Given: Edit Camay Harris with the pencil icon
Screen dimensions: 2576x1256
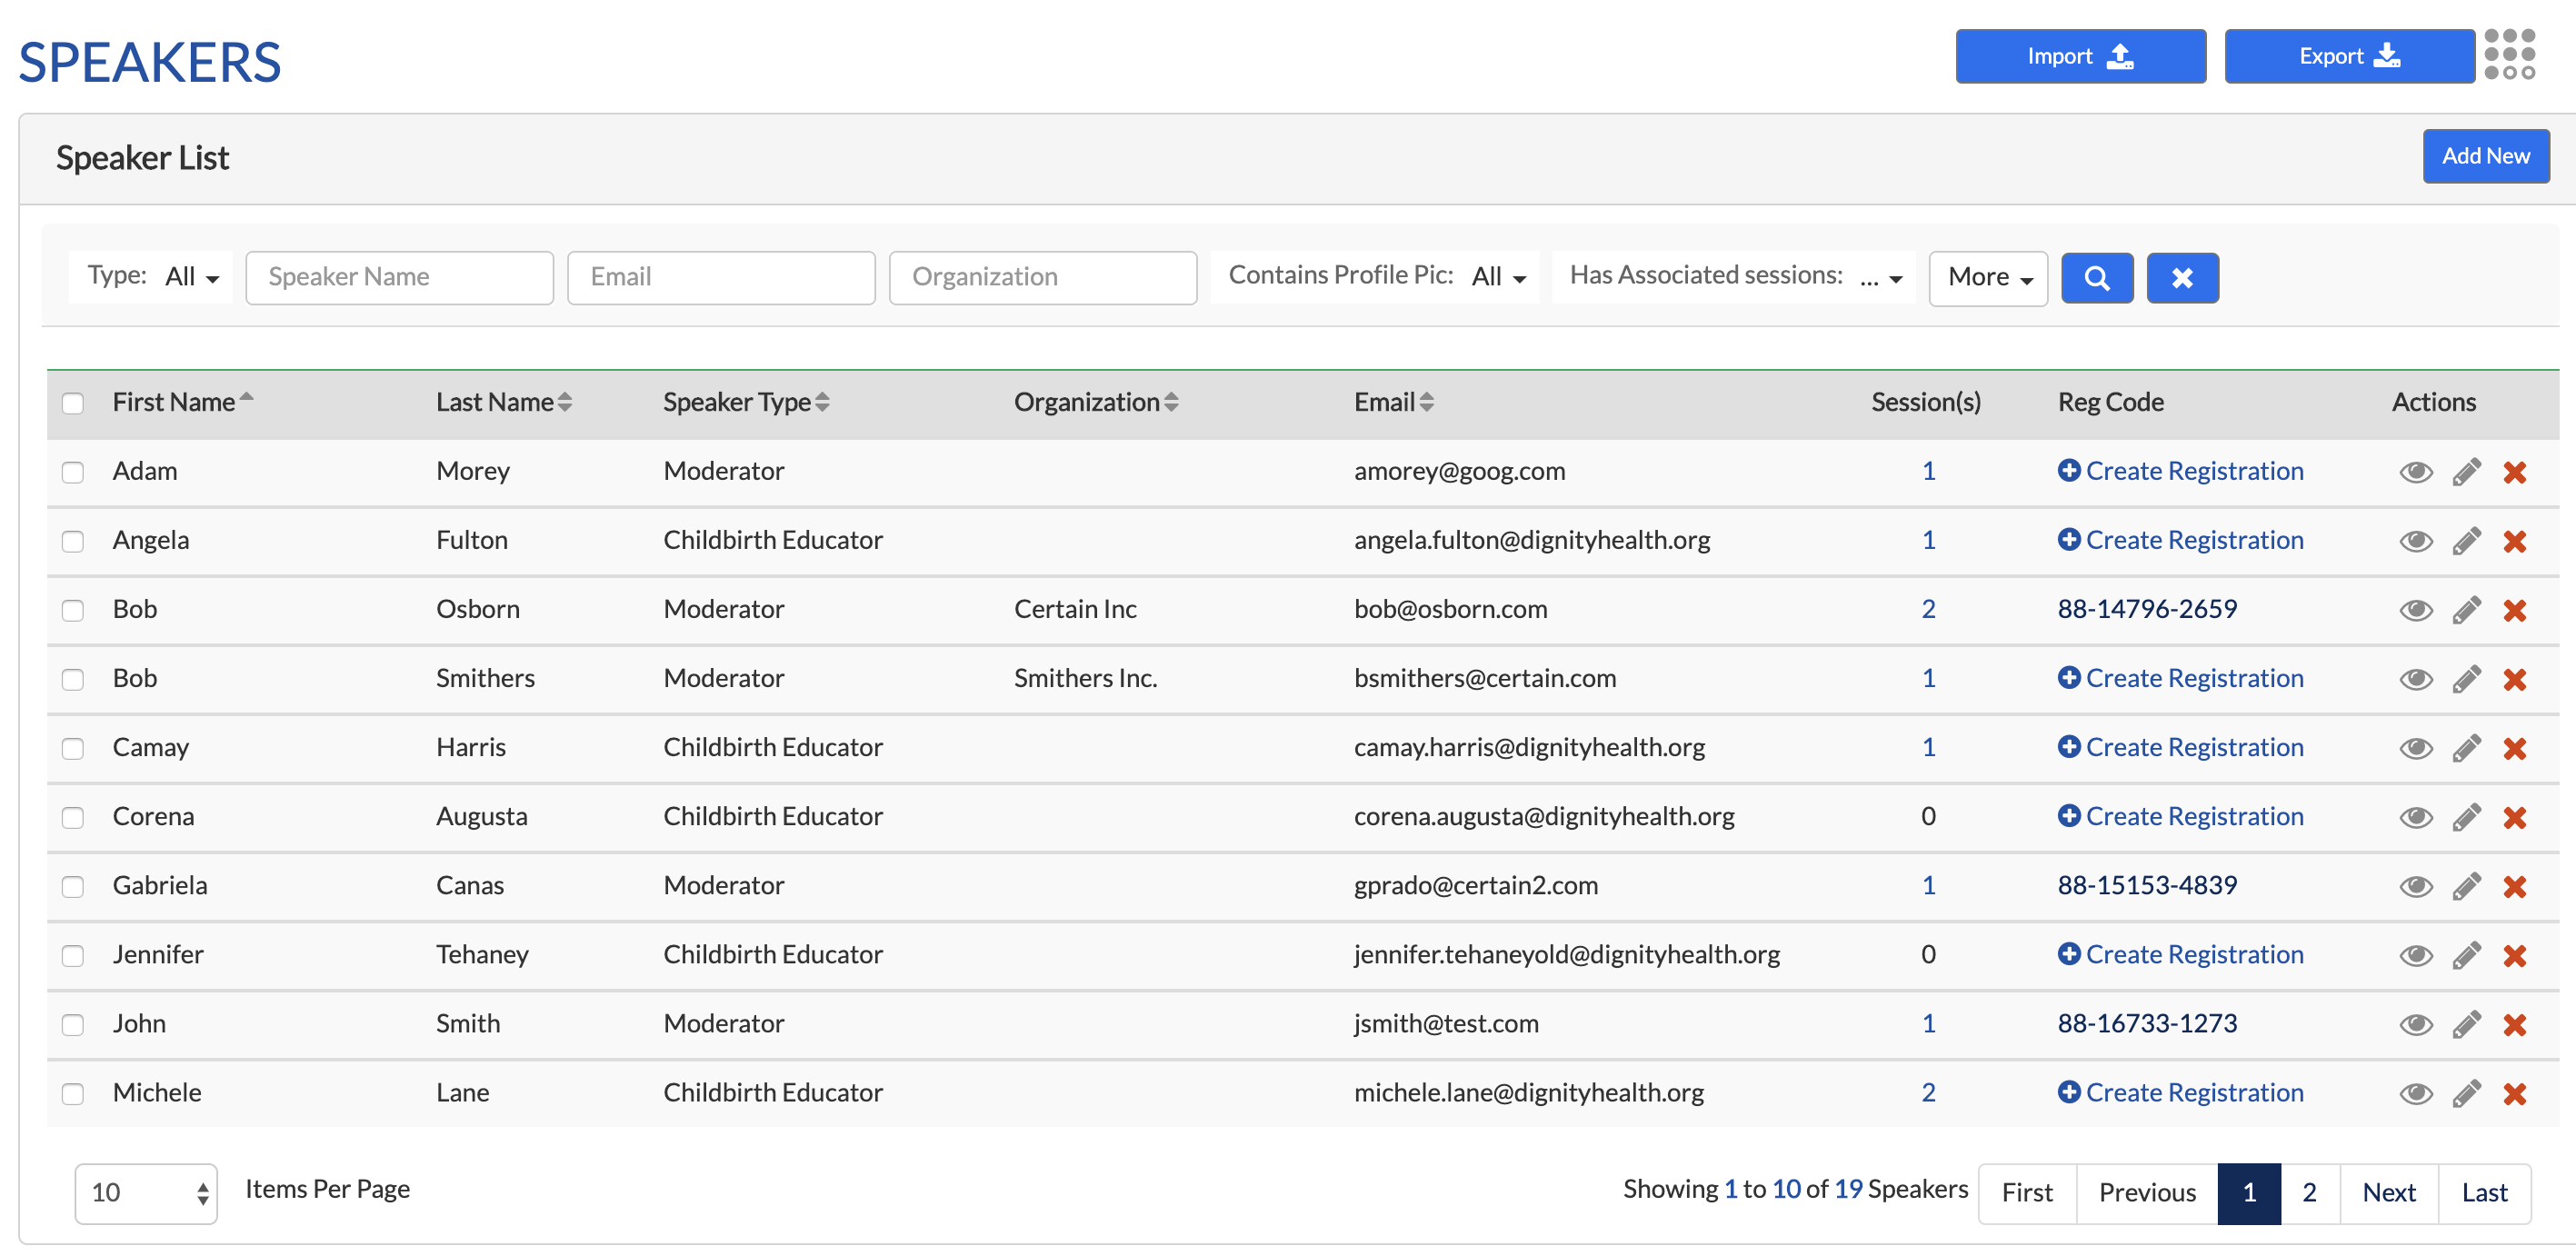Looking at the screenshot, I should click(x=2467, y=748).
